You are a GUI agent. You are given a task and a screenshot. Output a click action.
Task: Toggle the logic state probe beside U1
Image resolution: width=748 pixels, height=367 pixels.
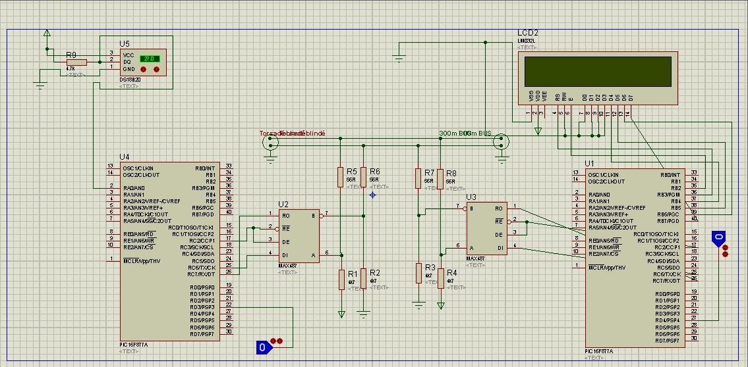(718, 239)
